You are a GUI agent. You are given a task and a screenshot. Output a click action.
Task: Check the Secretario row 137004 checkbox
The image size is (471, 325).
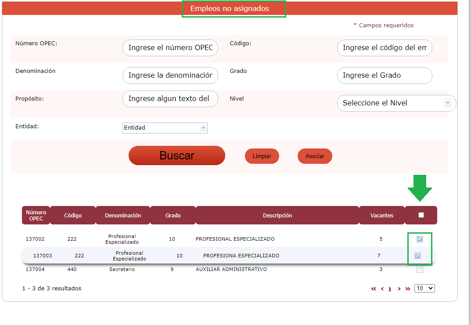point(420,270)
